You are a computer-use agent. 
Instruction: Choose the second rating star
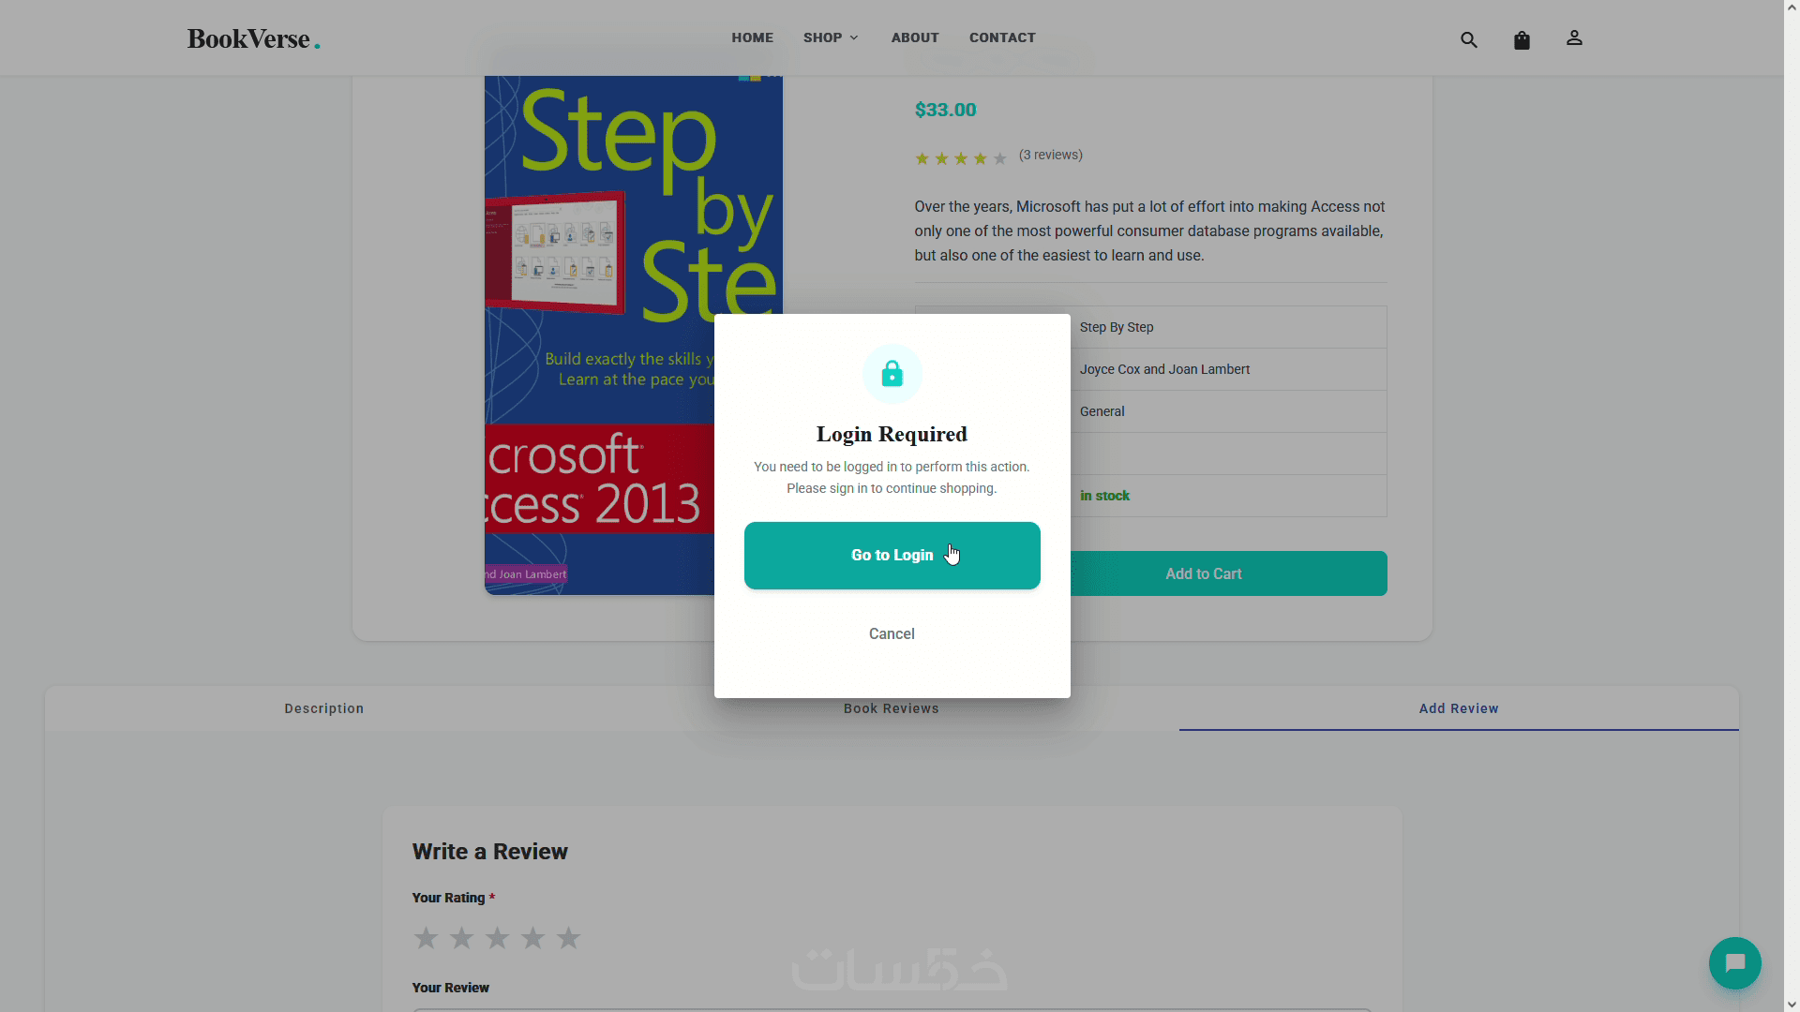(461, 937)
